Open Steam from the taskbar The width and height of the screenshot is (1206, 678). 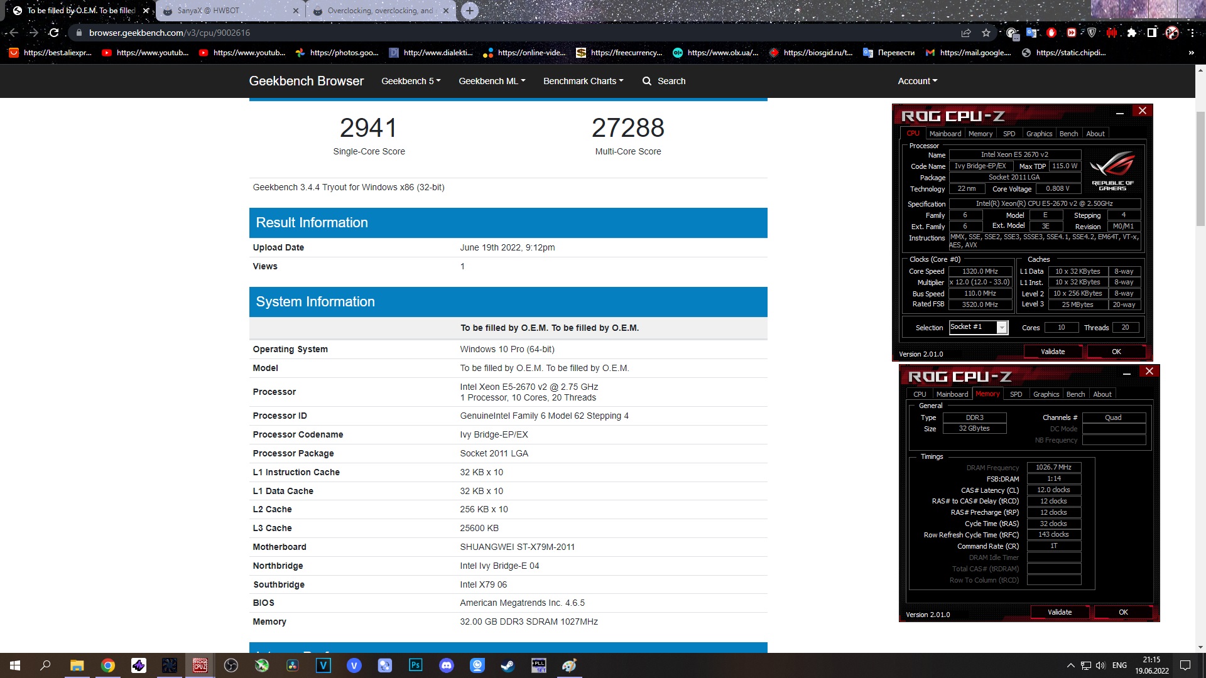508,665
